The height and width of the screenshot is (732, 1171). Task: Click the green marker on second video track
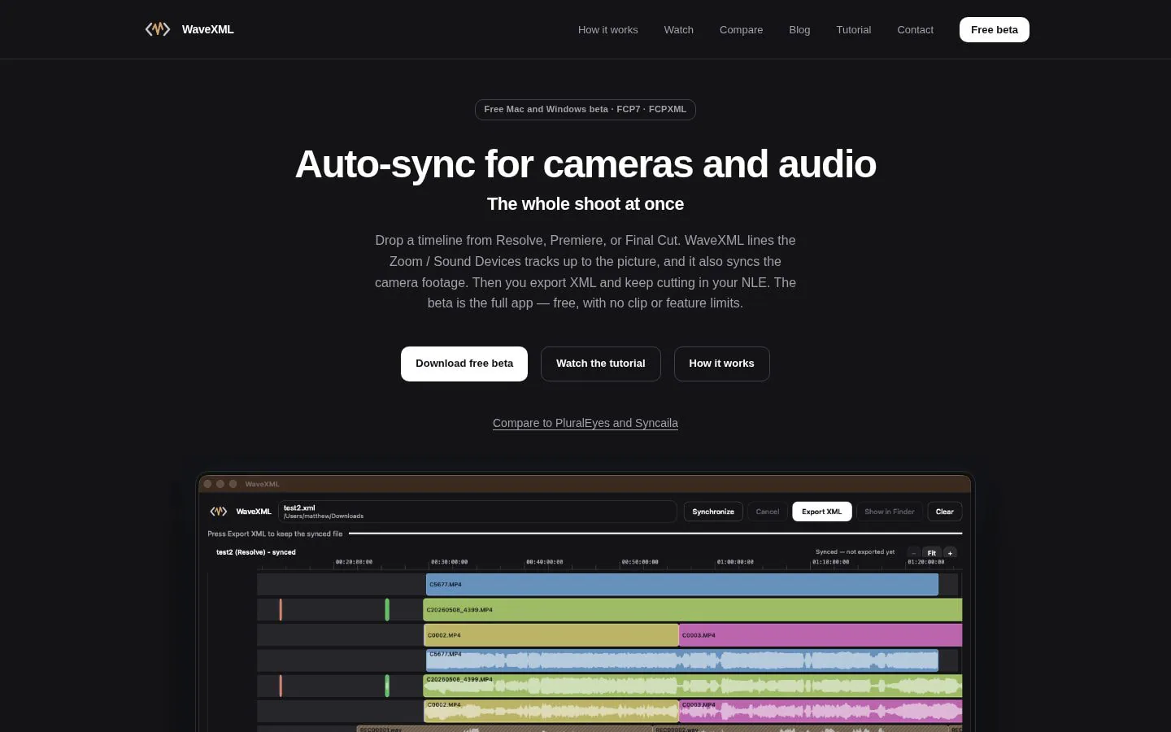[x=387, y=610]
